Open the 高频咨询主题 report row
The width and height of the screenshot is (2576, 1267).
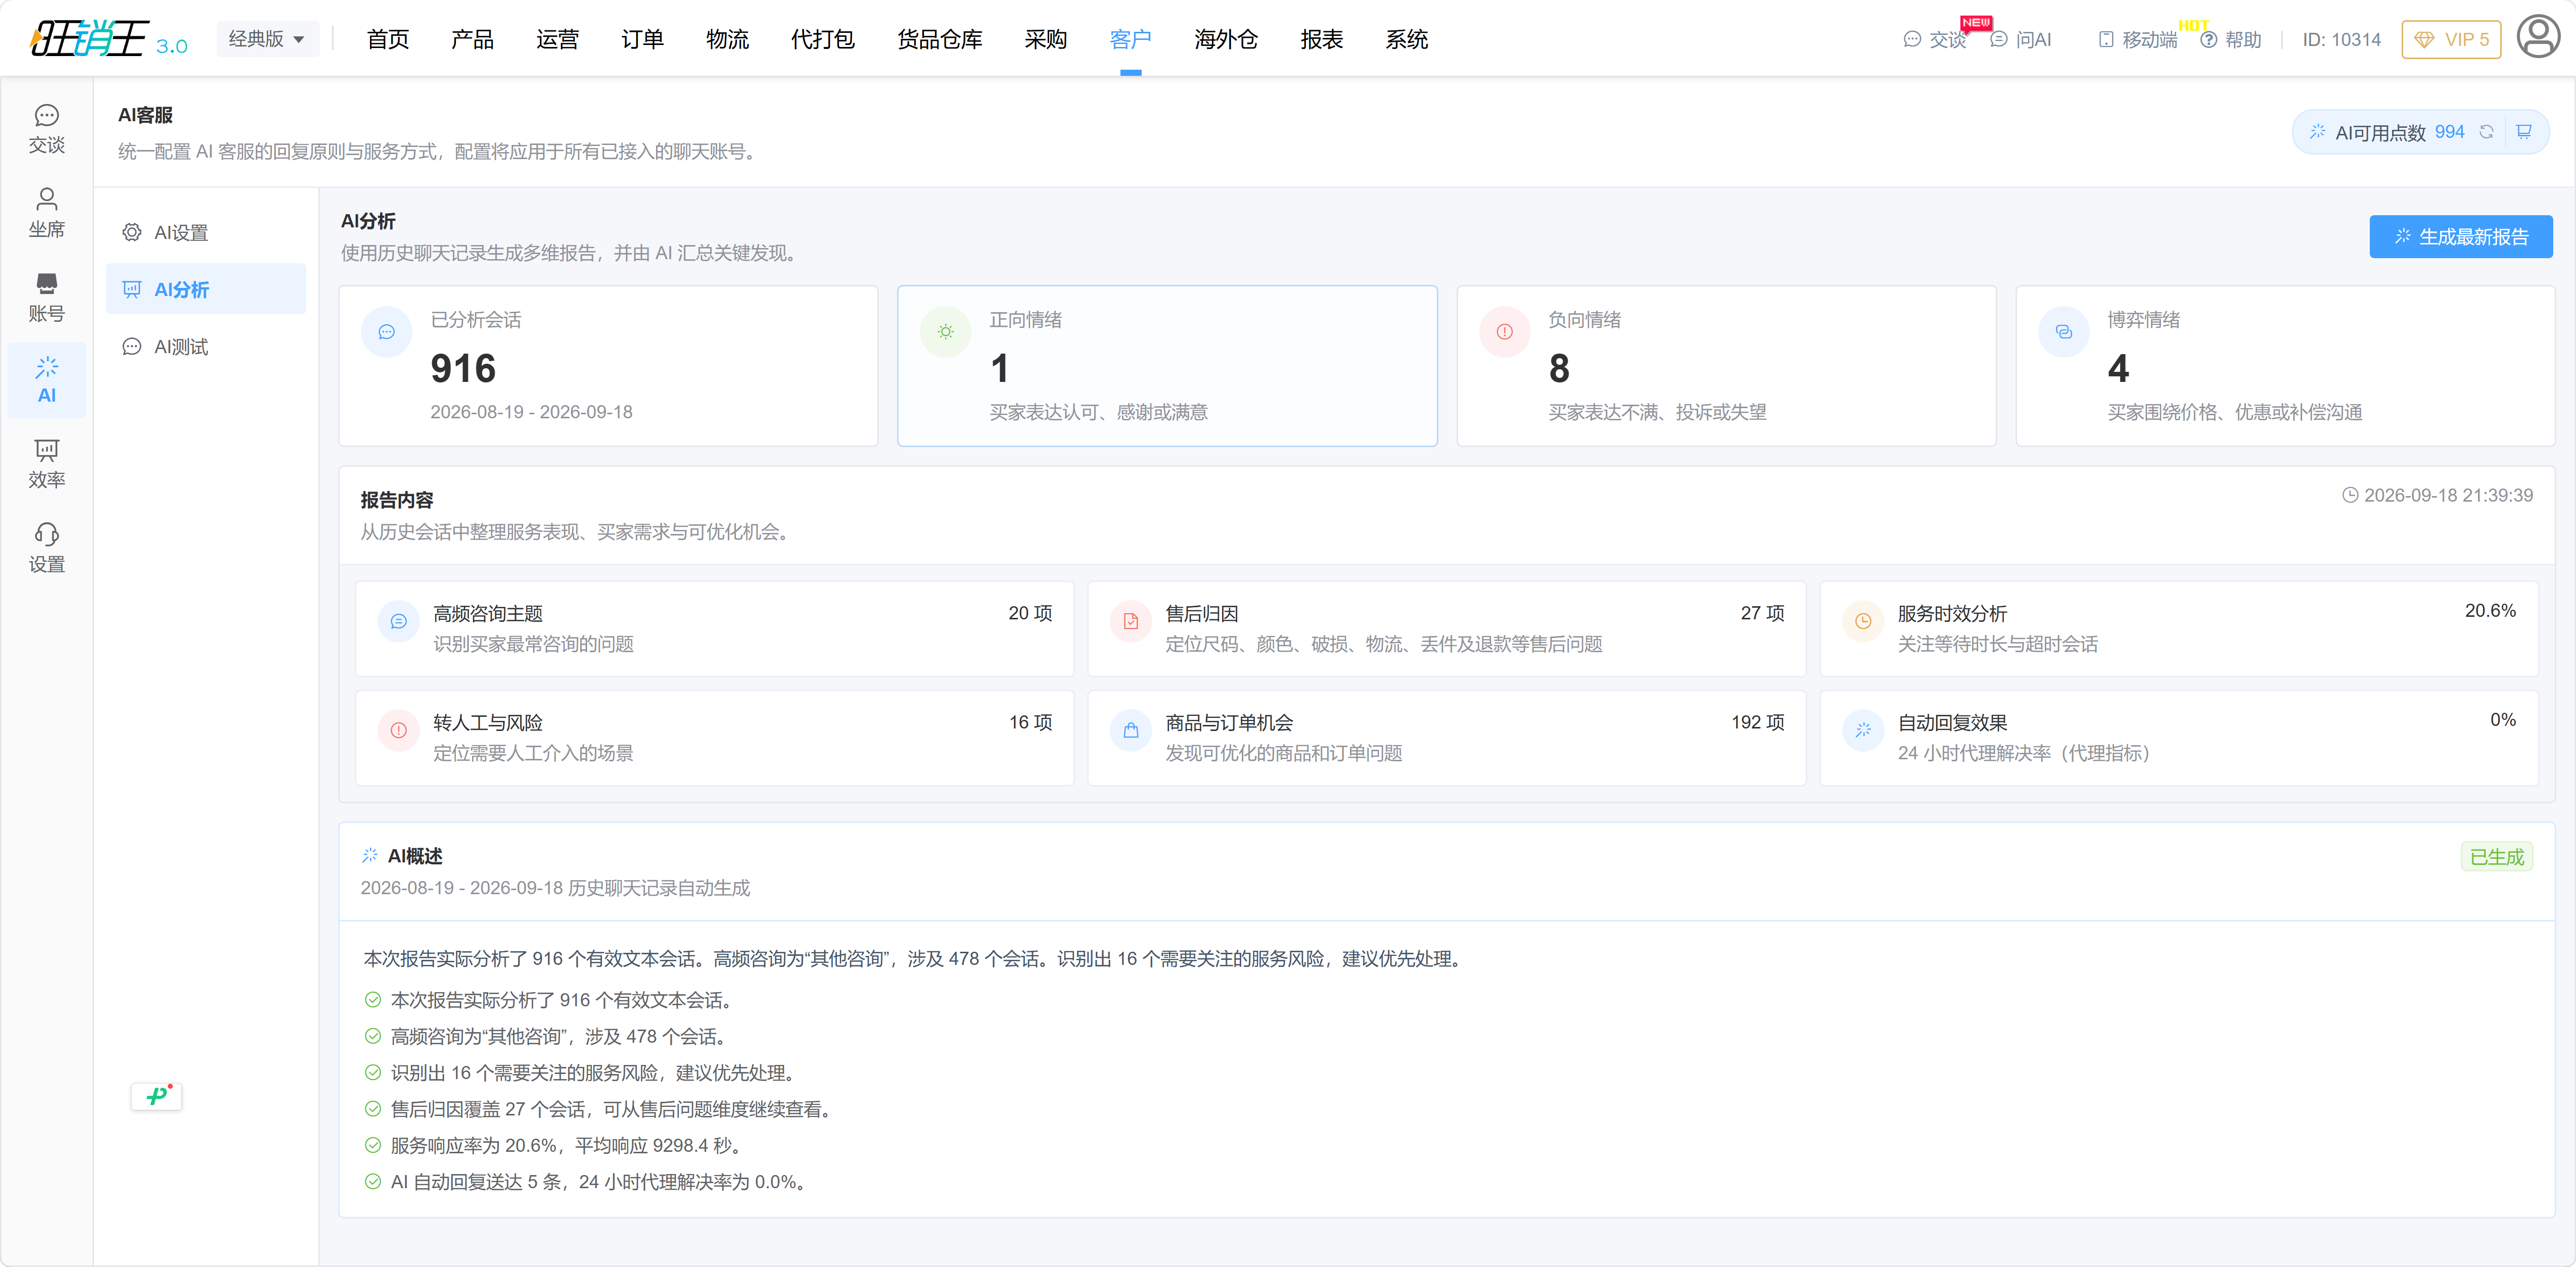pos(714,628)
